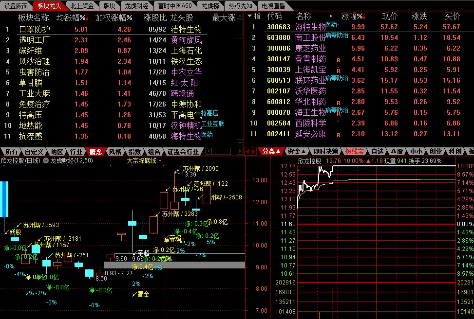This screenshot has height=319, width=474.
Task: Switch to the 自选 stock list tab
Action: pyautogui.click(x=377, y=152)
